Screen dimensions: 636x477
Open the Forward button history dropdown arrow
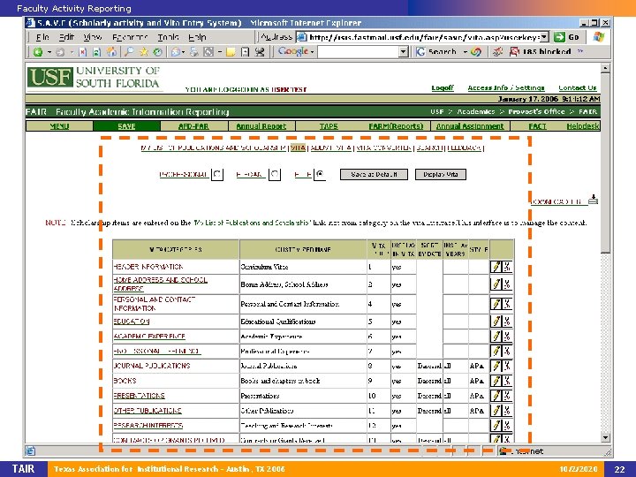(x=71, y=52)
